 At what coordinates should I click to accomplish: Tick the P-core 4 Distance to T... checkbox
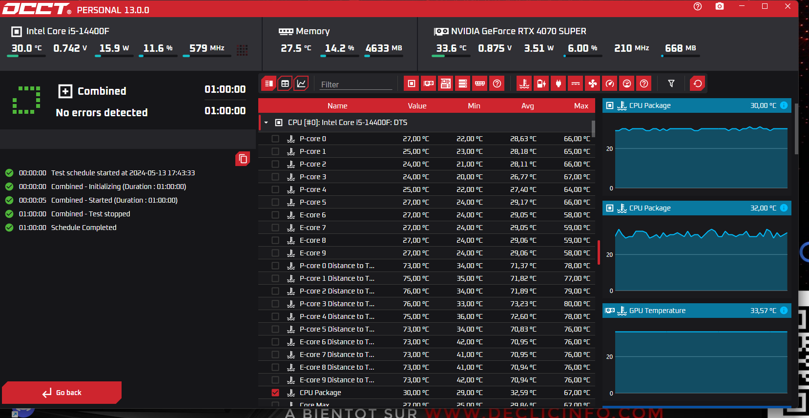click(275, 316)
